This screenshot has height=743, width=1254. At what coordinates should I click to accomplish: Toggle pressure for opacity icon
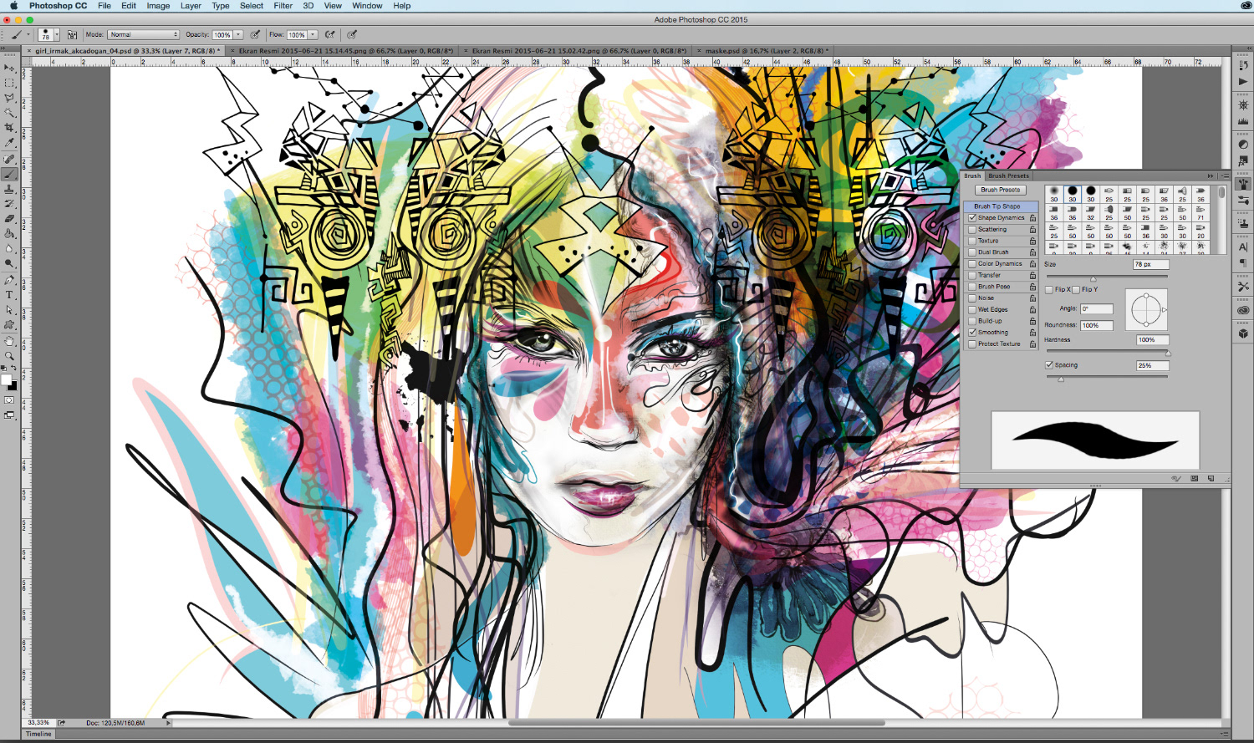255,34
